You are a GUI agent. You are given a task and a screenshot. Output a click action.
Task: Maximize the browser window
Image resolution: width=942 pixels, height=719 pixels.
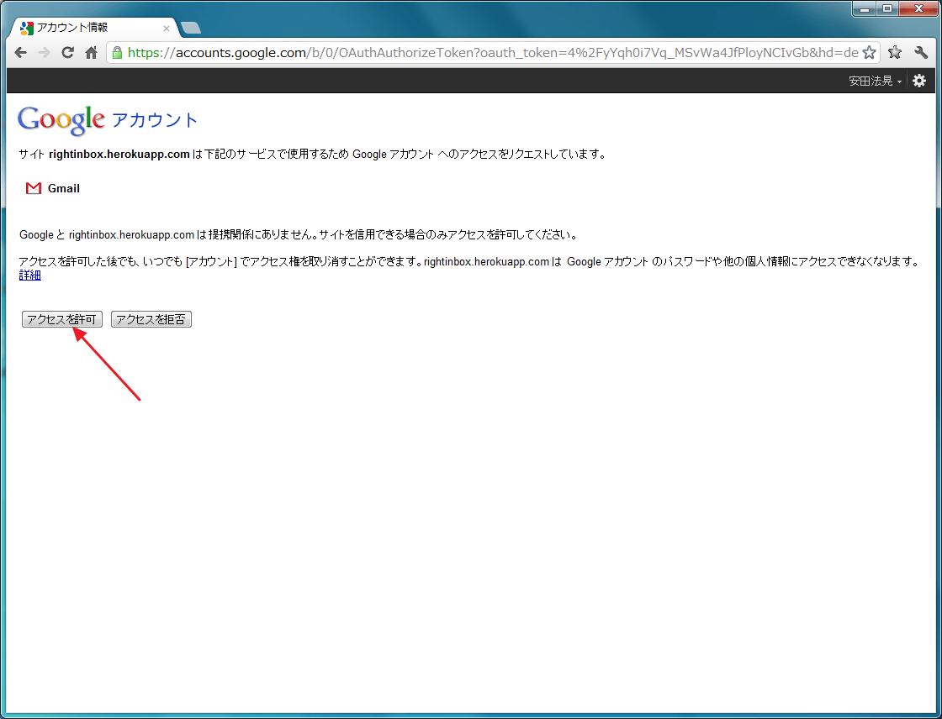886,8
